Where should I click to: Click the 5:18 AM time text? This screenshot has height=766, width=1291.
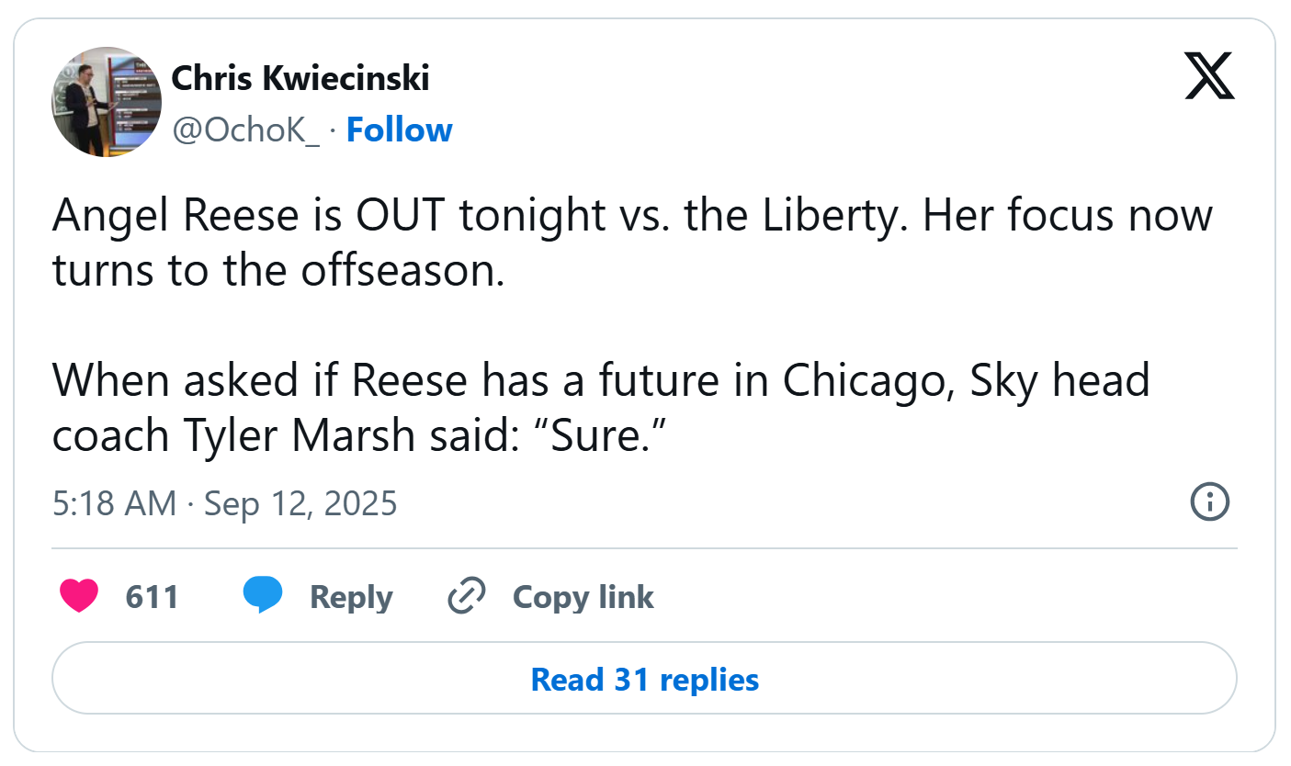(114, 503)
